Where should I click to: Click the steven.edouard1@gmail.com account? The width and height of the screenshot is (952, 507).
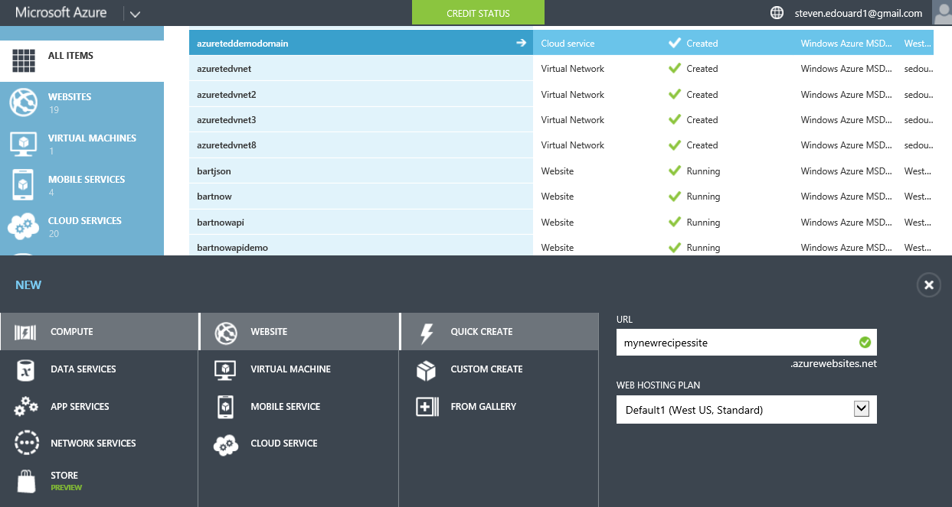point(858,13)
